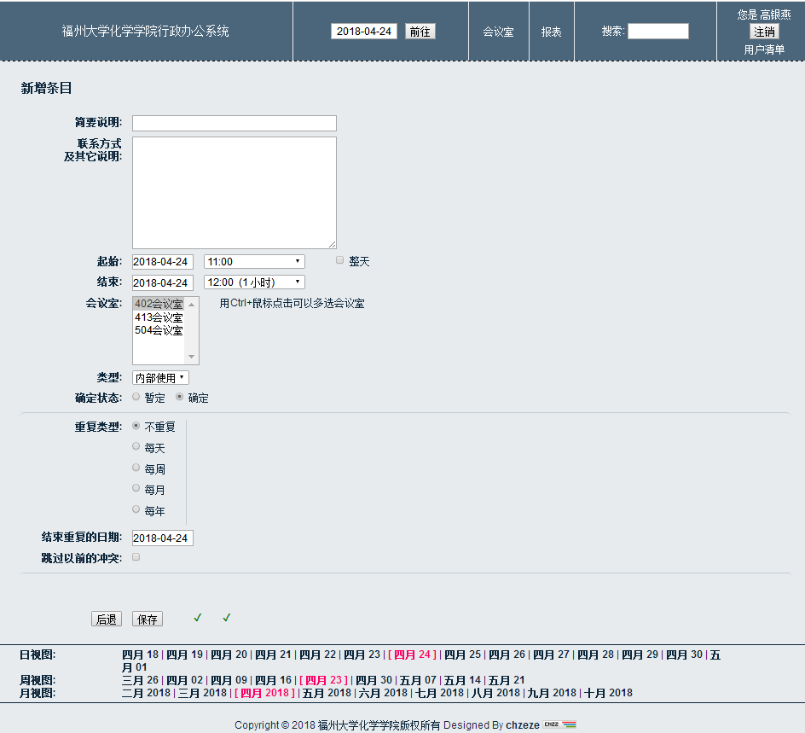This screenshot has width=805, height=733.
Task: Expand the 12:00 (1小时) end time dropdown
Action: click(253, 282)
